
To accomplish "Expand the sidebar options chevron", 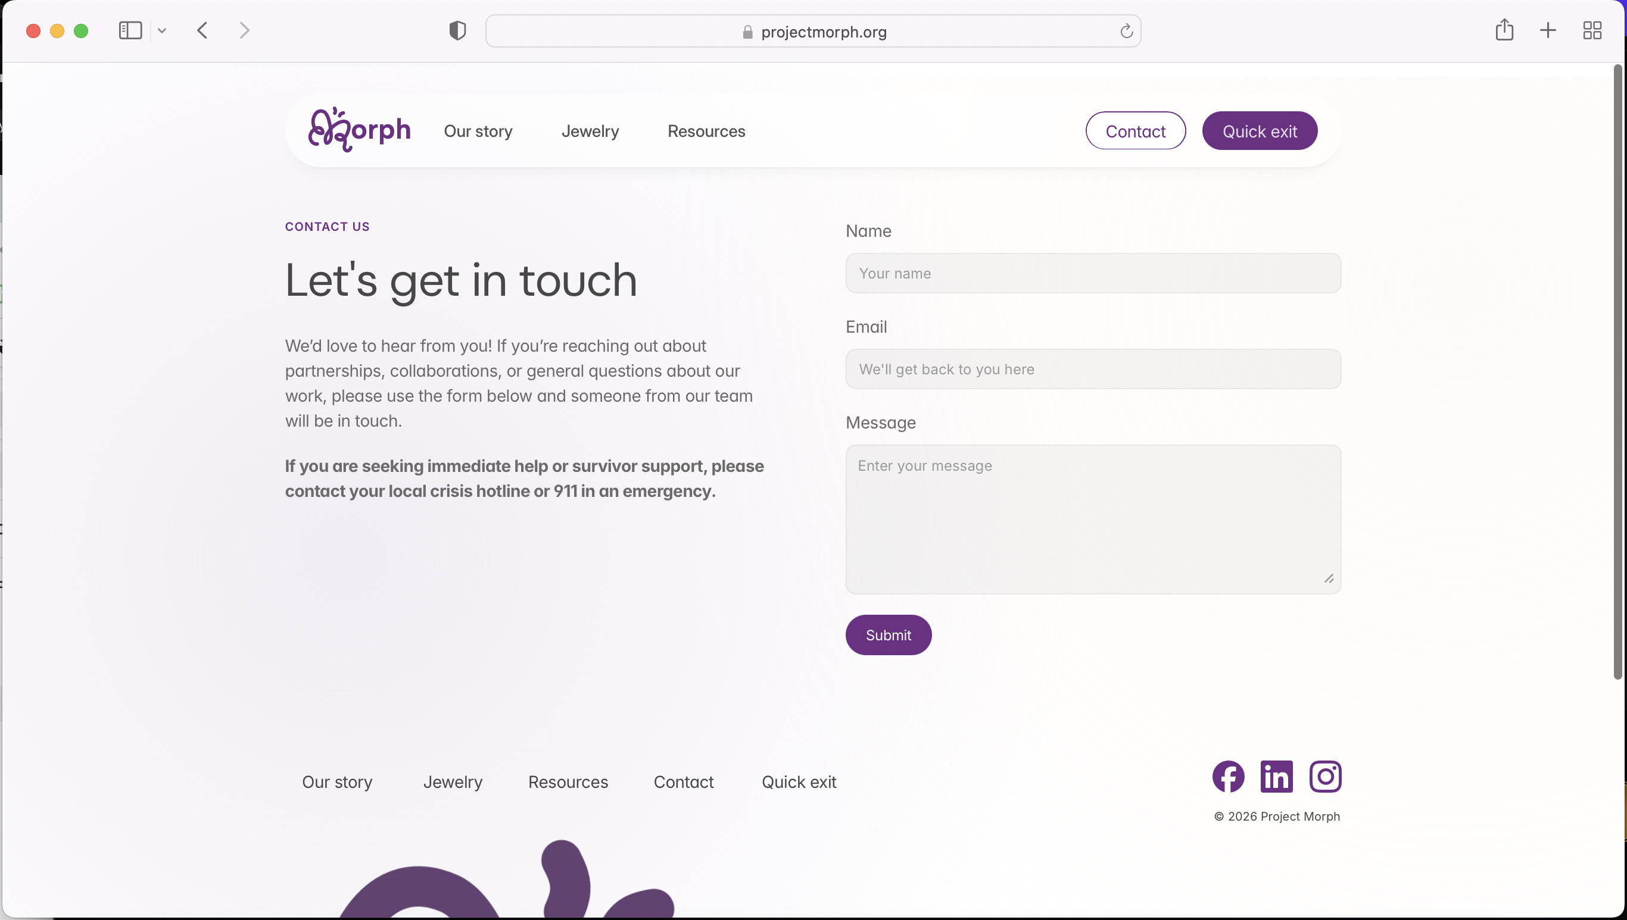I will [x=162, y=30].
